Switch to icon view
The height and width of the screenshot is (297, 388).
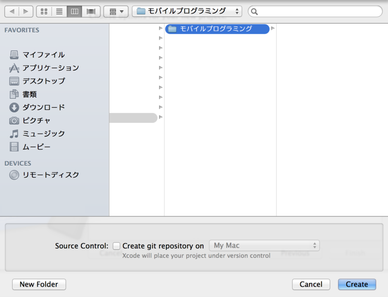(44, 11)
